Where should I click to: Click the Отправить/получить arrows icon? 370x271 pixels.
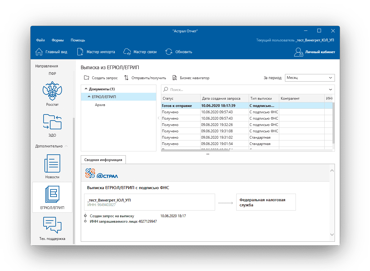pos(126,78)
